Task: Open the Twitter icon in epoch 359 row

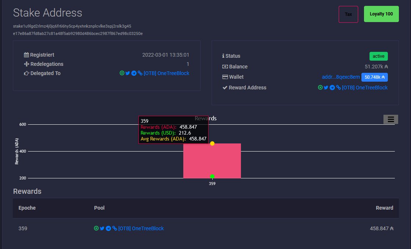Action: point(102,228)
